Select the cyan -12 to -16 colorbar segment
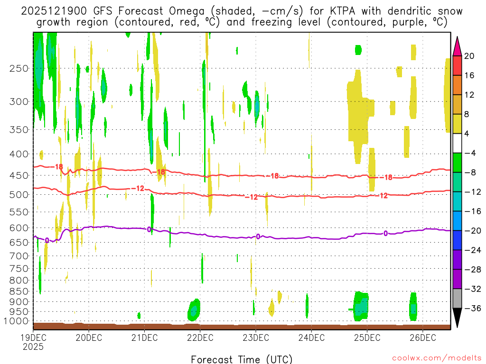This screenshot has width=486, height=364. (457, 202)
